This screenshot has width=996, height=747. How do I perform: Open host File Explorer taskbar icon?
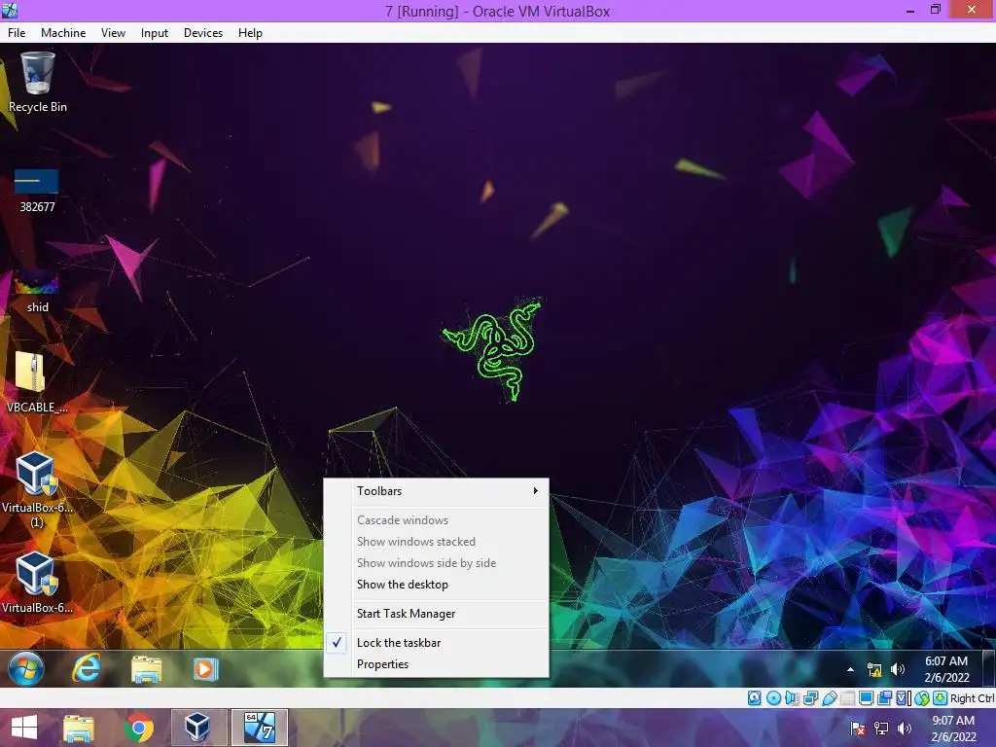tap(79, 729)
